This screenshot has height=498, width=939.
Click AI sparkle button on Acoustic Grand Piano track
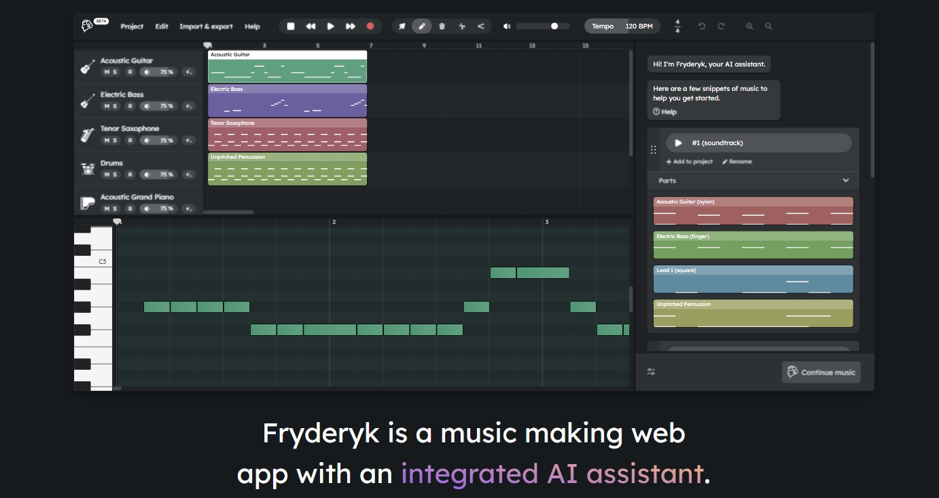188,208
